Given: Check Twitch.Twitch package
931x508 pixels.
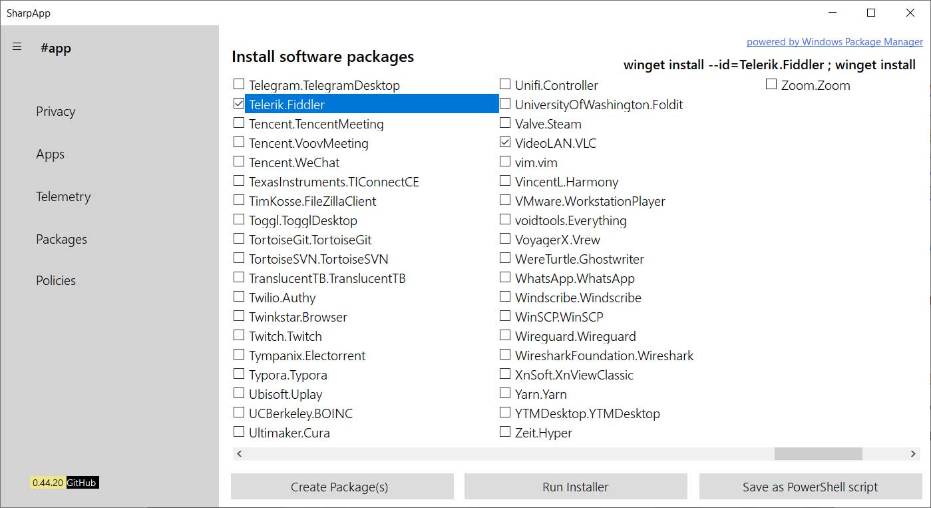Looking at the screenshot, I should tap(238, 336).
